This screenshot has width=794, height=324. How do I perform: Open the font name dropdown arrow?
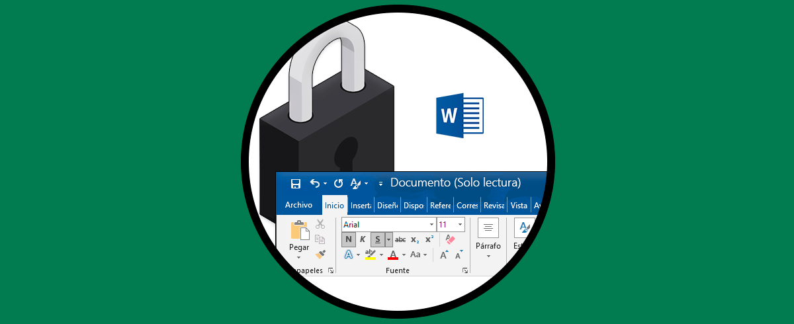(x=432, y=225)
